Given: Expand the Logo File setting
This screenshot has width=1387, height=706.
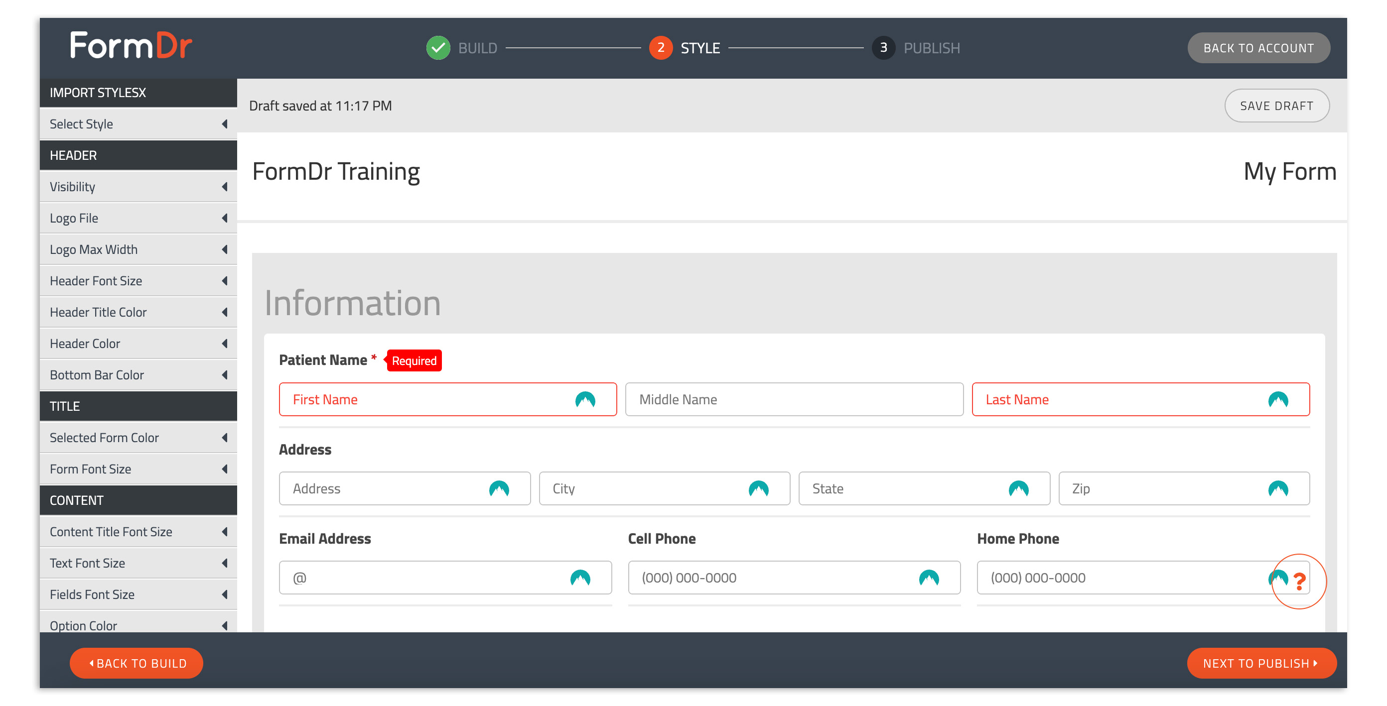Looking at the screenshot, I should [139, 218].
